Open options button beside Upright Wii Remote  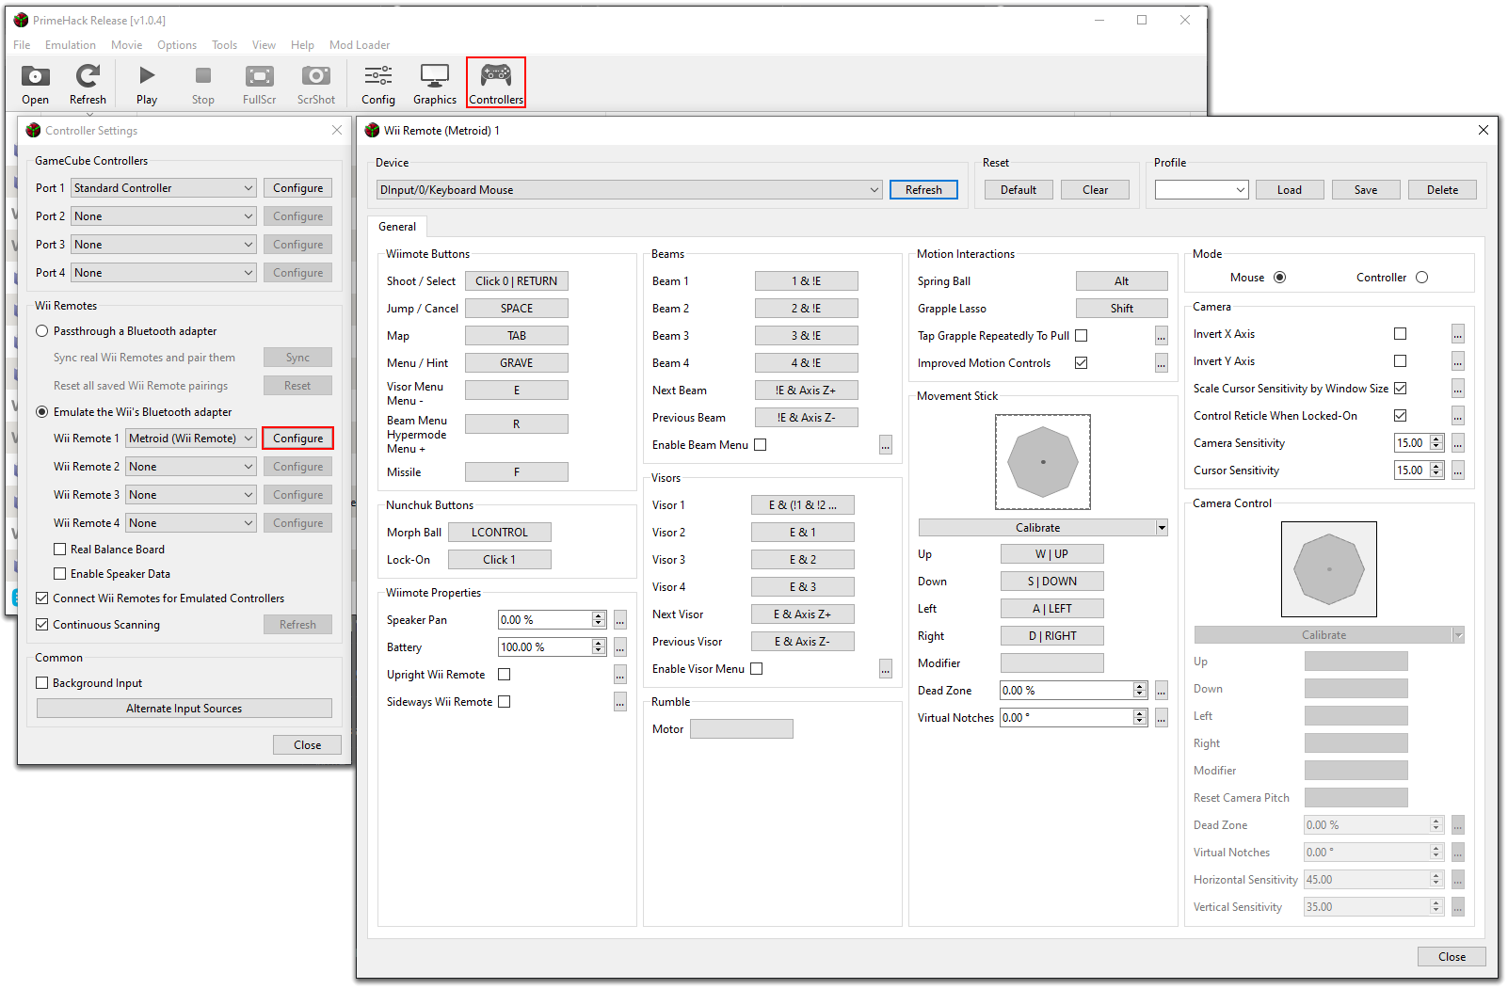coord(620,675)
